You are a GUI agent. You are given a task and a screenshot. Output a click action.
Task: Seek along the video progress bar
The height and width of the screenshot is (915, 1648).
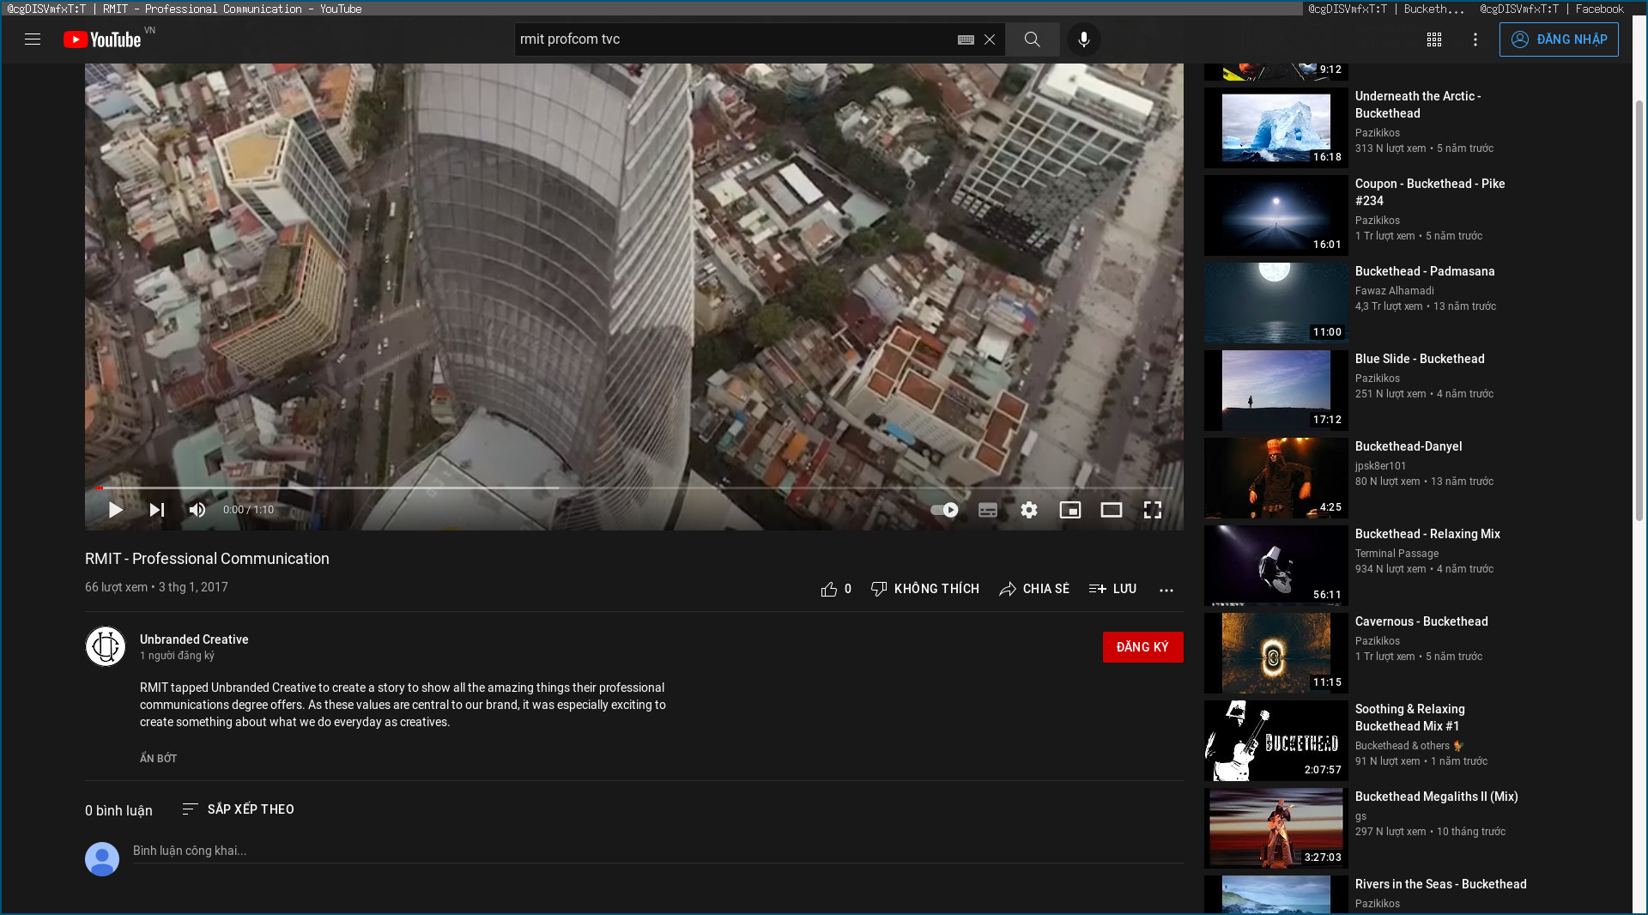[x=634, y=488]
